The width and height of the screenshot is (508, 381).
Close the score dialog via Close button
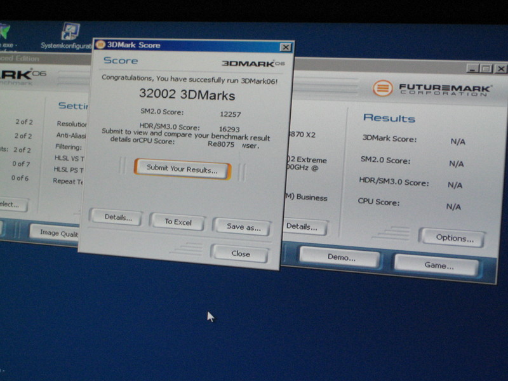[x=240, y=253]
